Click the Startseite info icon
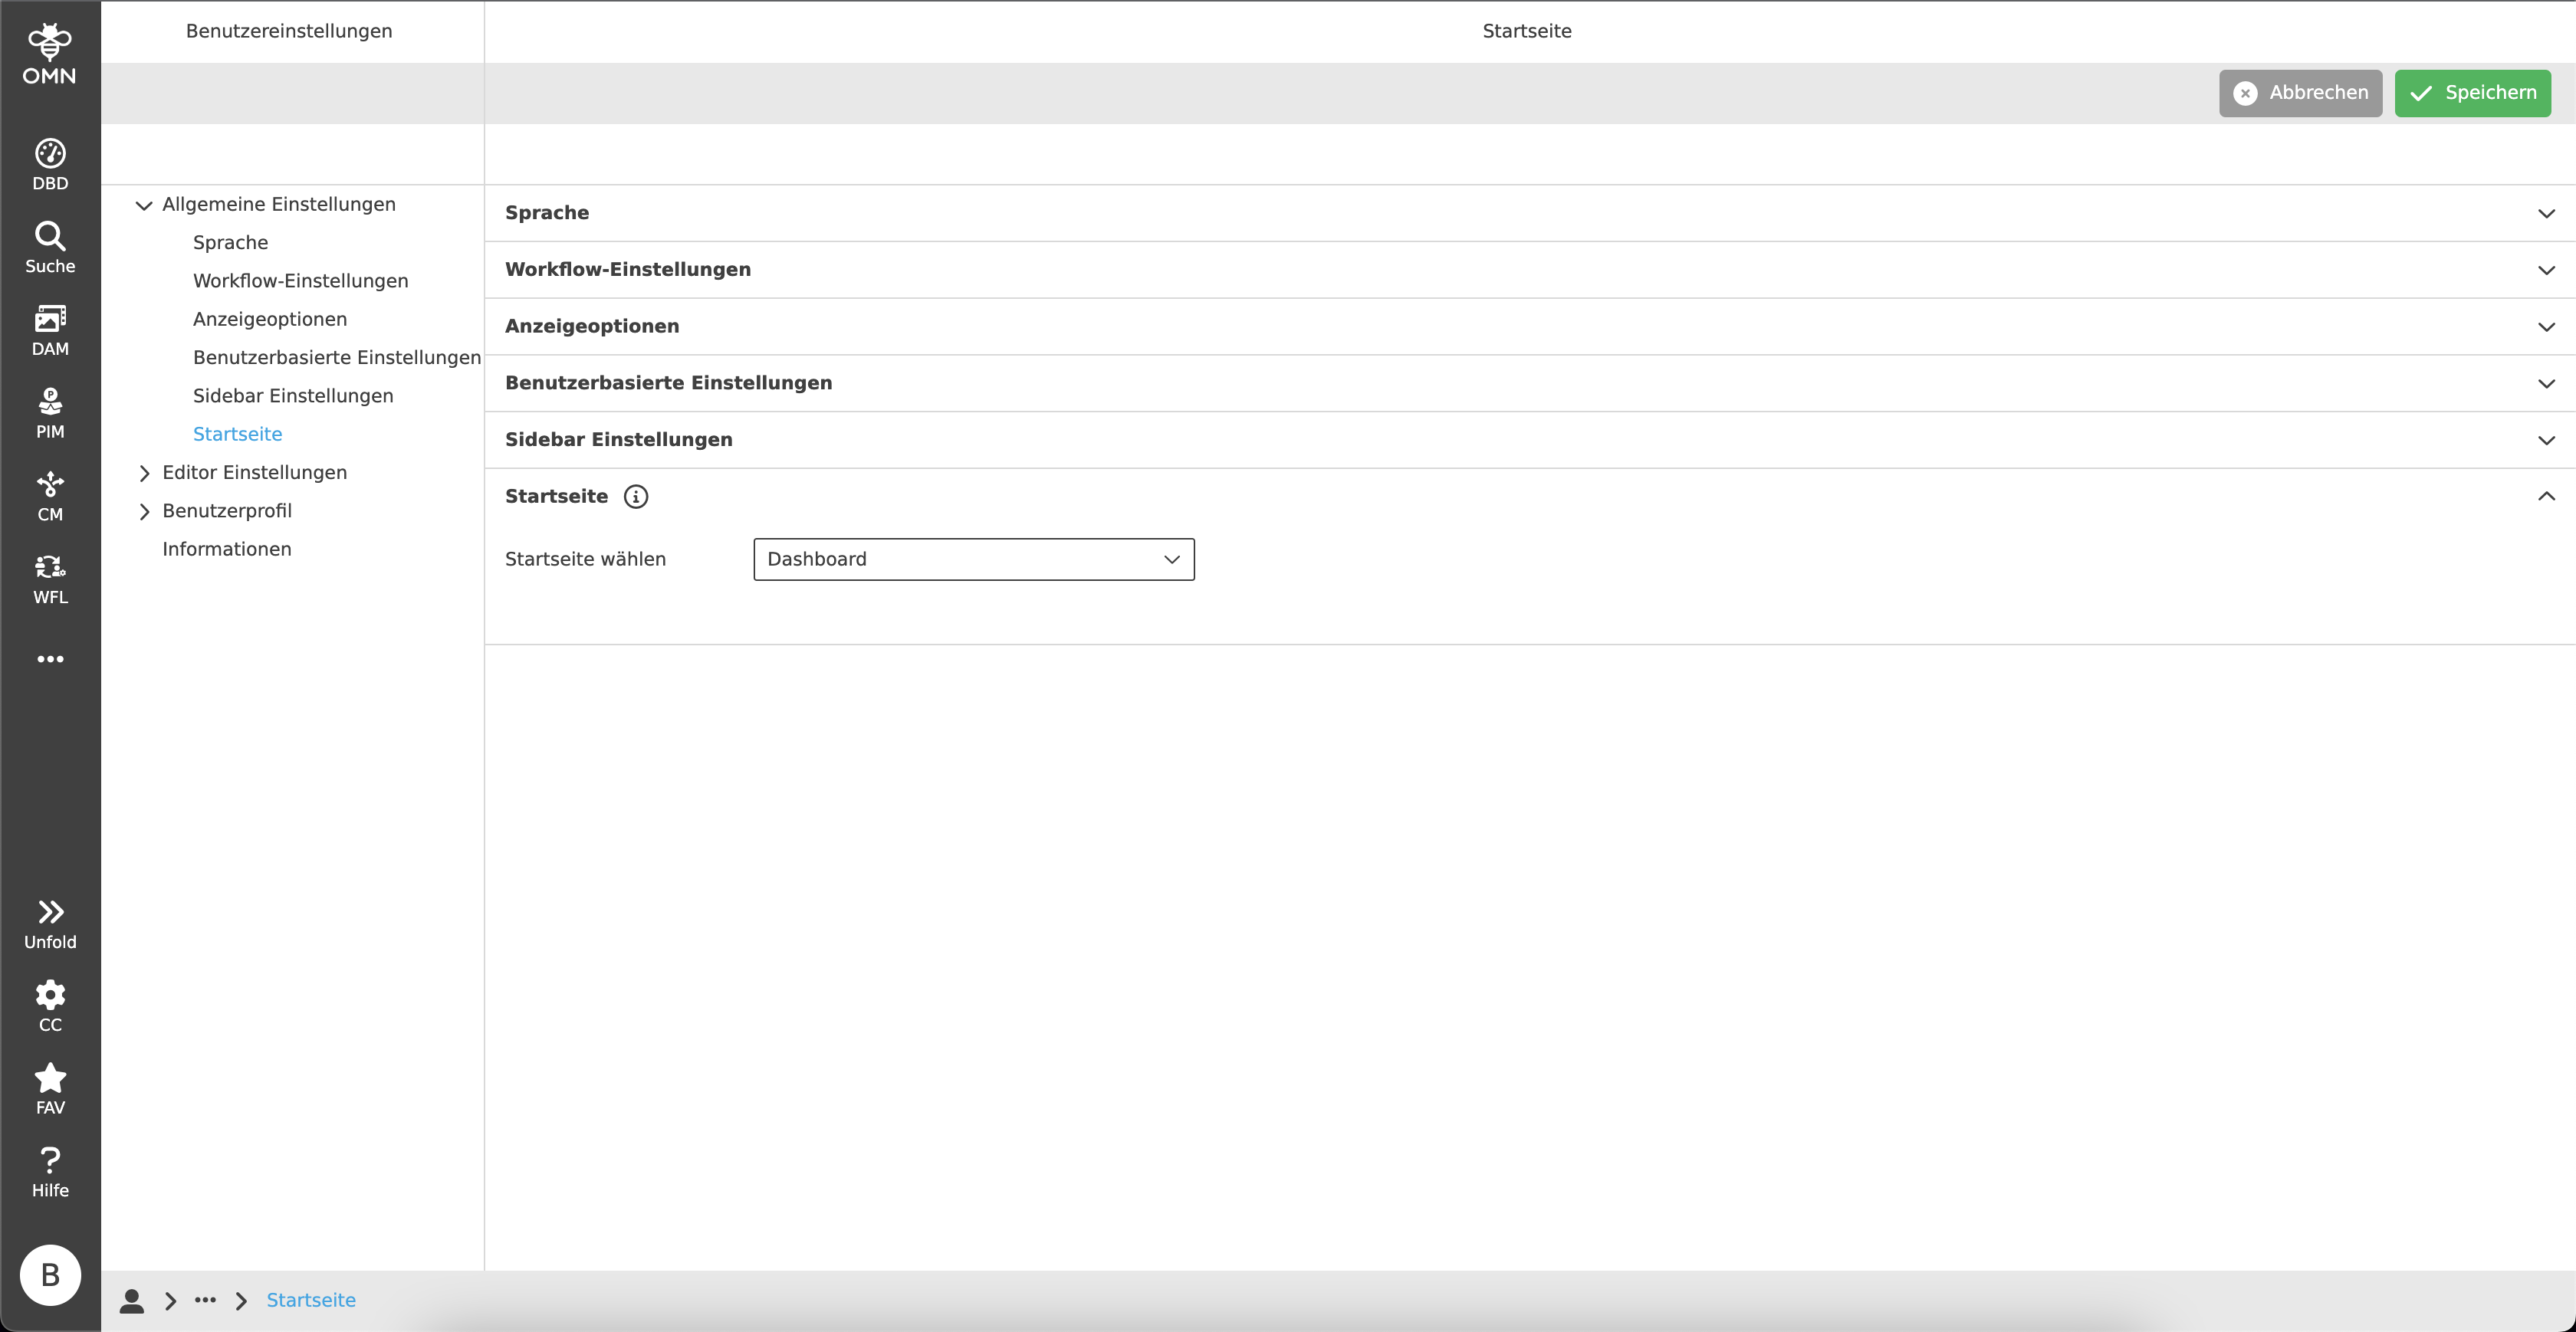Screen dimensions: 2576x1332 (636, 497)
